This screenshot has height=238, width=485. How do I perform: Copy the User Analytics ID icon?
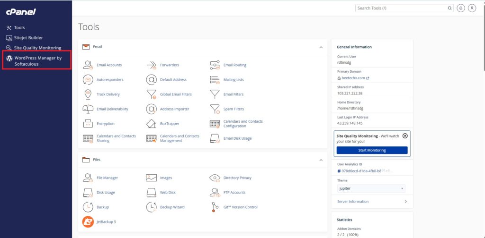click(x=339, y=171)
